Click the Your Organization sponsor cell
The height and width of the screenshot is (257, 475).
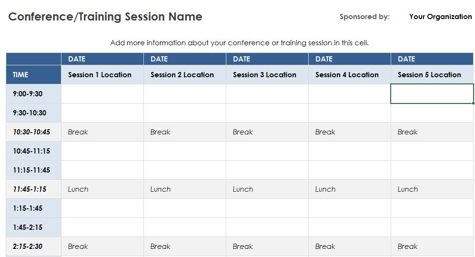[x=441, y=17]
